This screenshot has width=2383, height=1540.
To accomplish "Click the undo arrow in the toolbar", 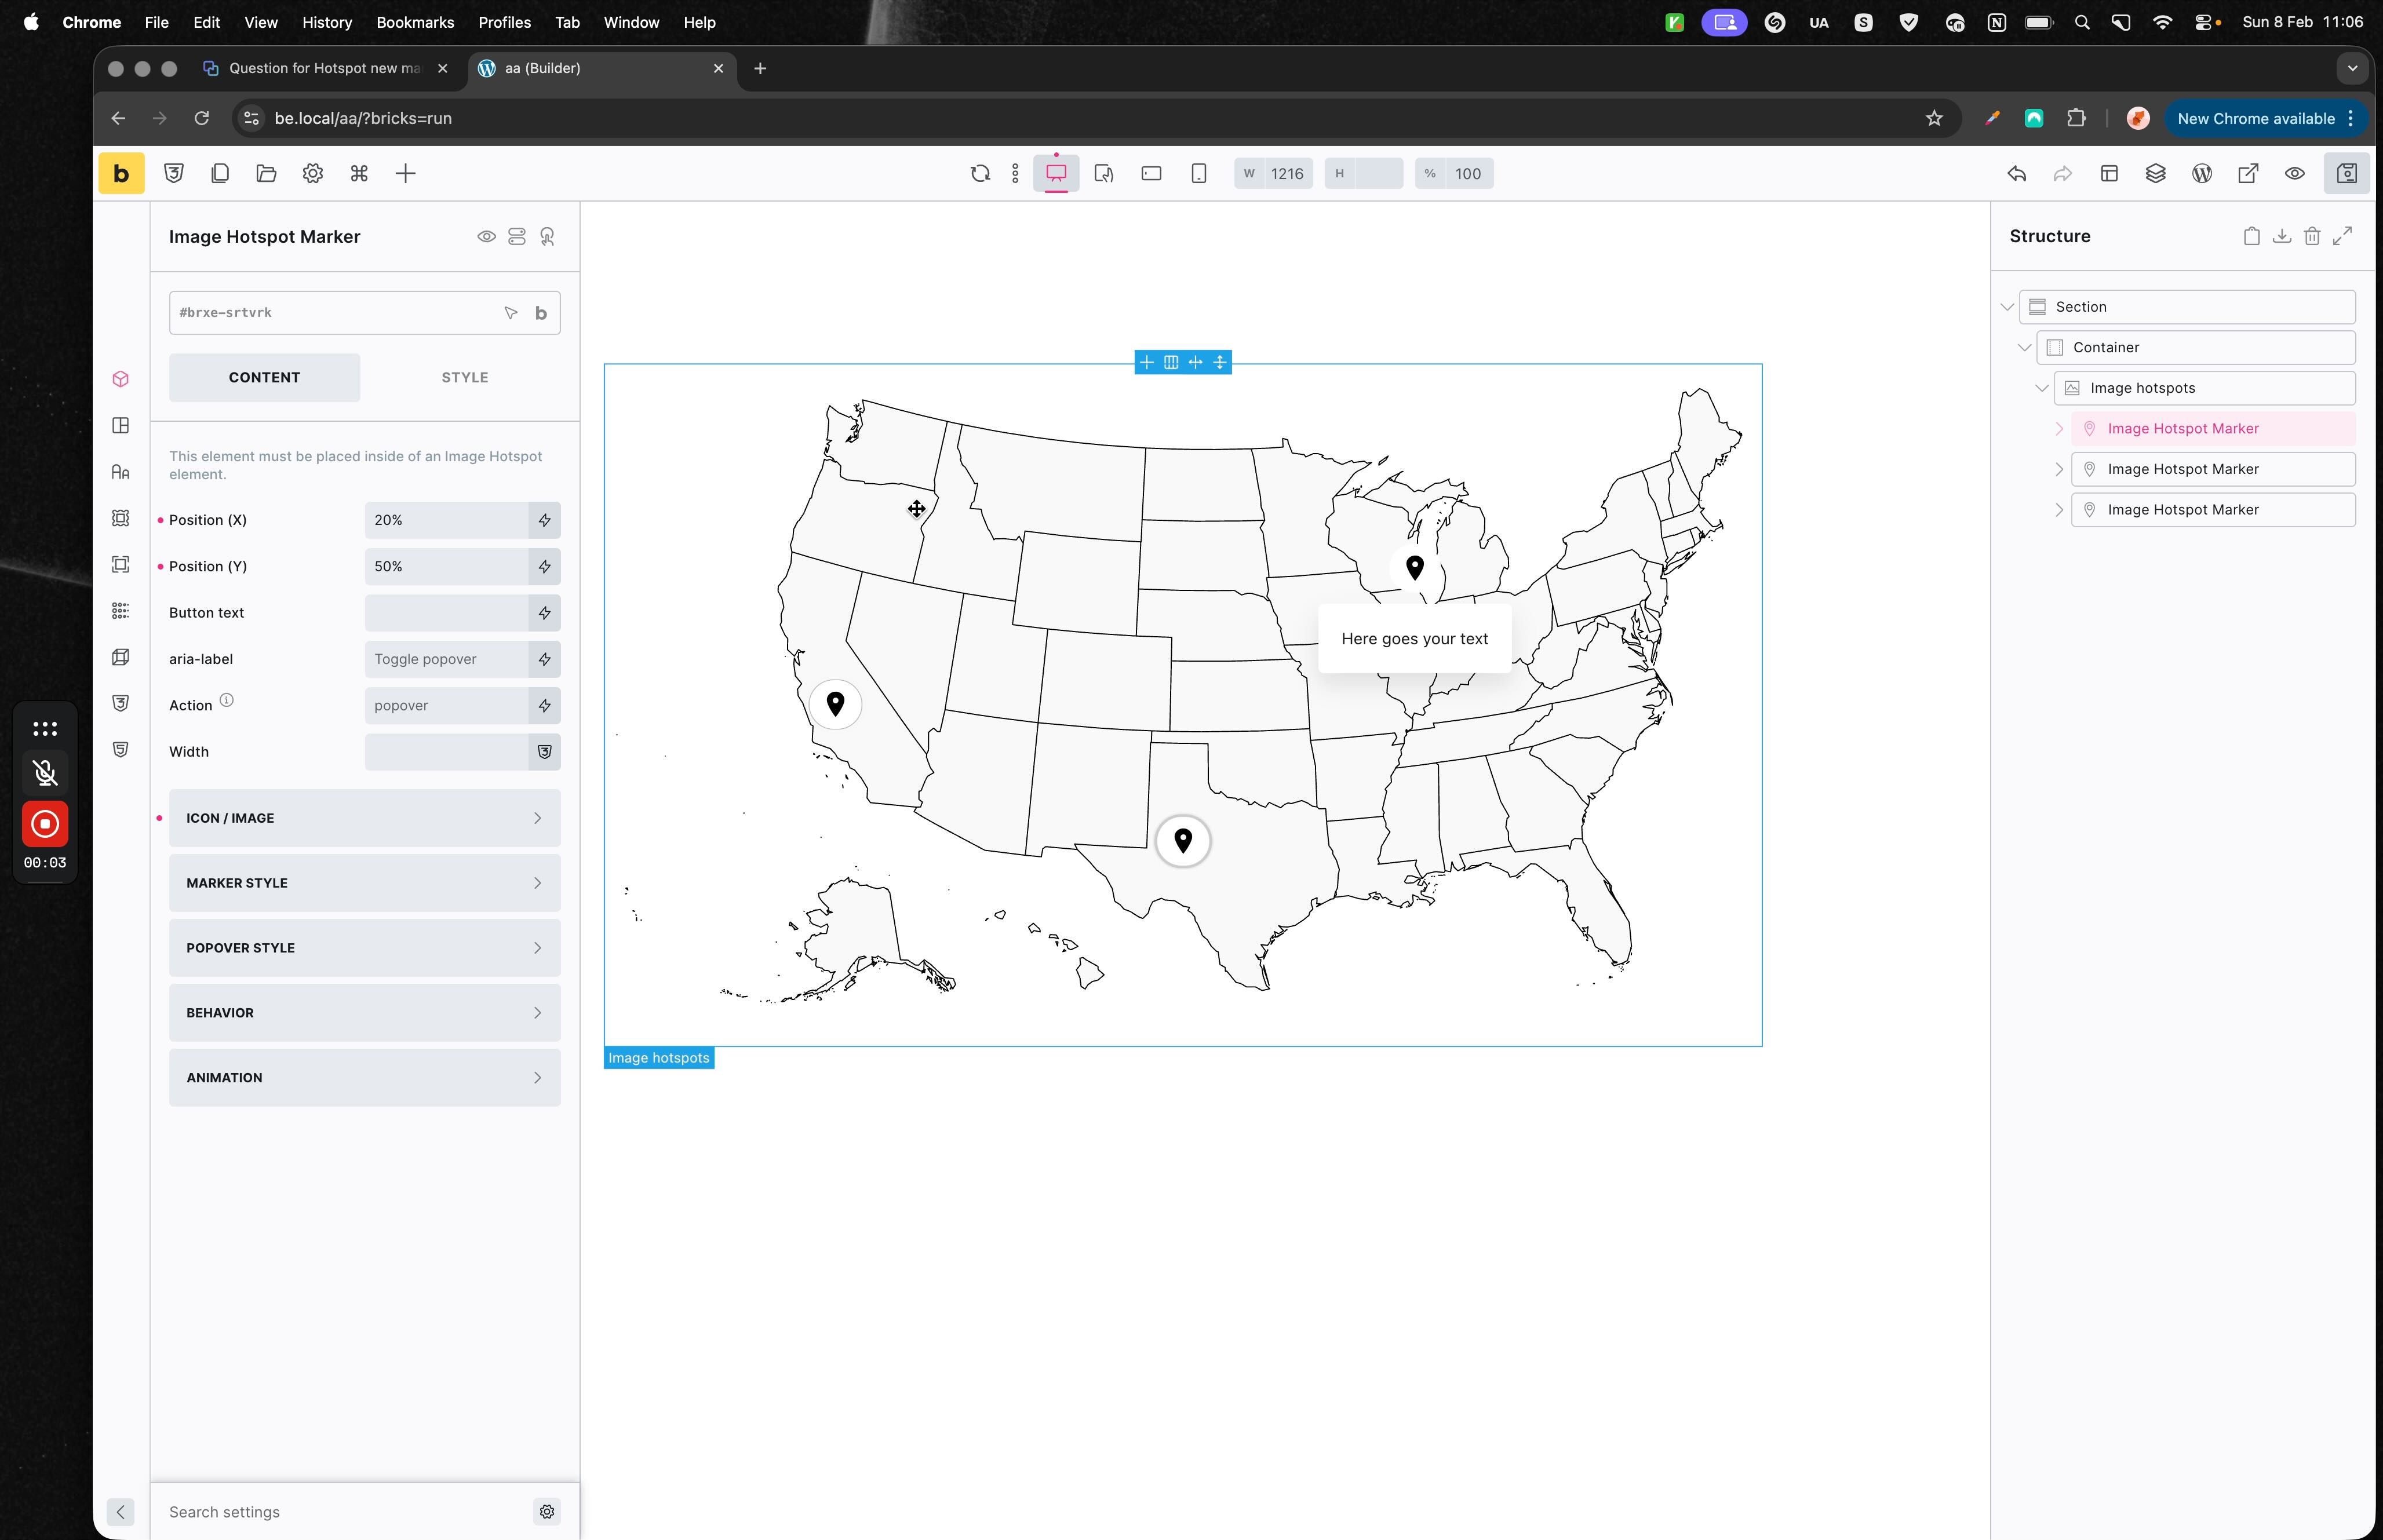I will click(x=2017, y=174).
